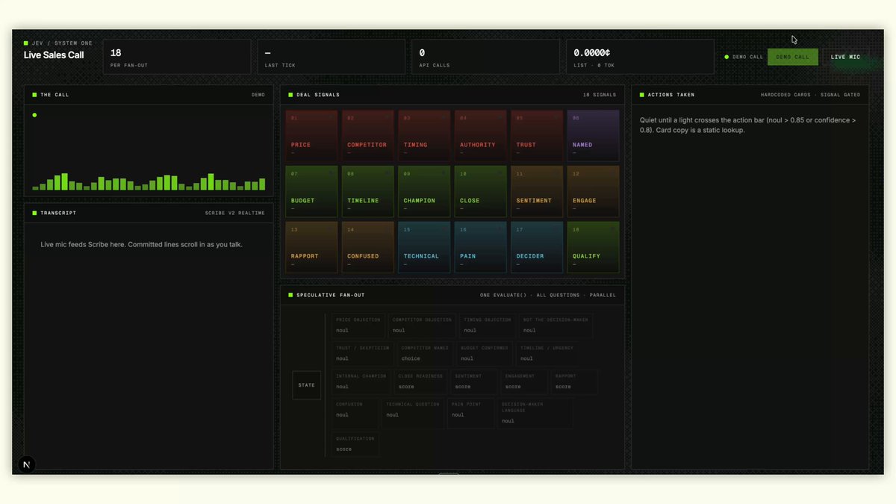Start the LIVE MIC mode

click(845, 57)
